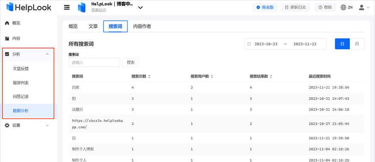Click the 百 search term cell
The width and height of the screenshot is (375, 162).
point(74,138)
